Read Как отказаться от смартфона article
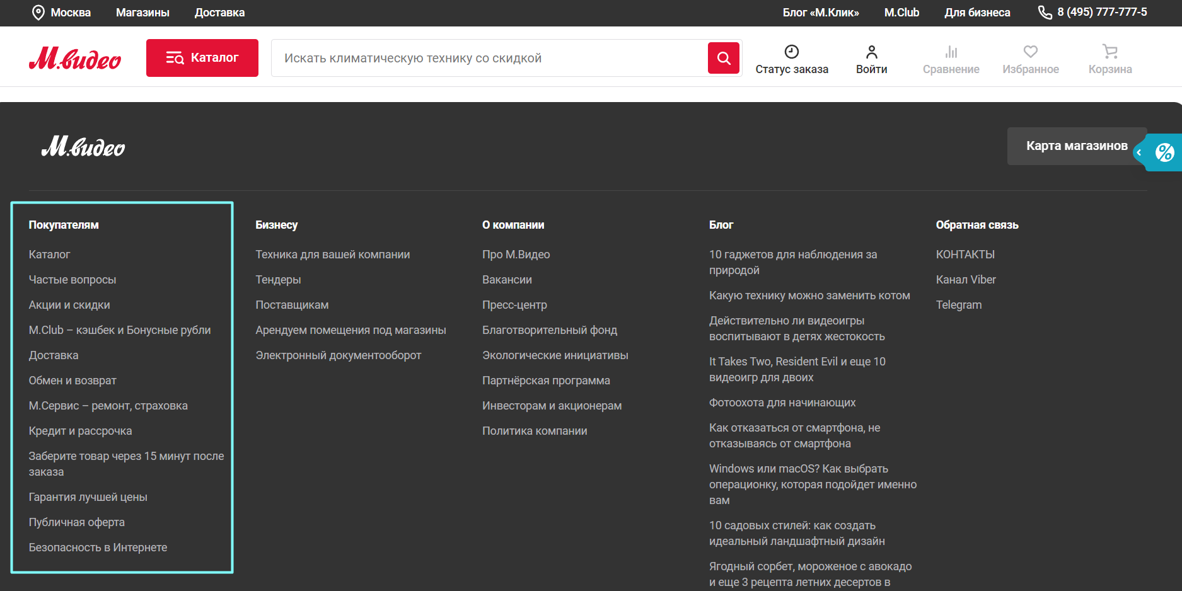Image resolution: width=1182 pixels, height=591 pixels. pyautogui.click(x=795, y=435)
